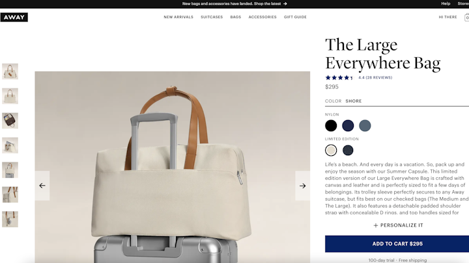View the thumbnail showing the bag's interior
This screenshot has width=469, height=263.
10,121
